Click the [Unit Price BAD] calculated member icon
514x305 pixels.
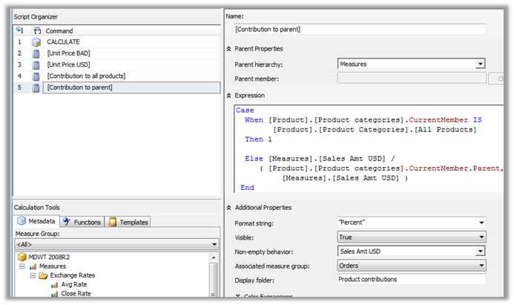coord(36,53)
